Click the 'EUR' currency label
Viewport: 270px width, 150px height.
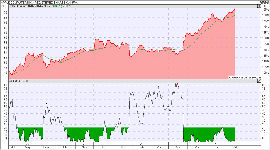point(4,6)
